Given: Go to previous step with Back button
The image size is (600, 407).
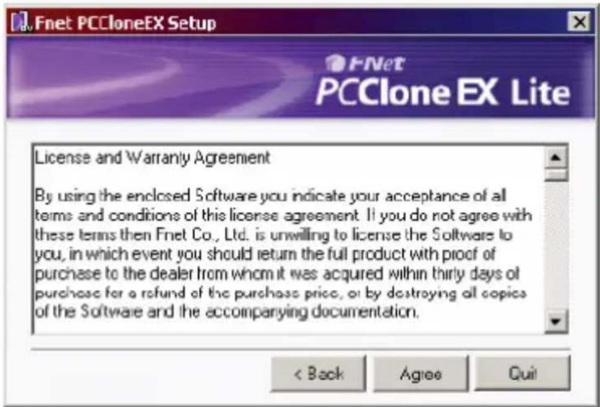Looking at the screenshot, I should tap(319, 373).
